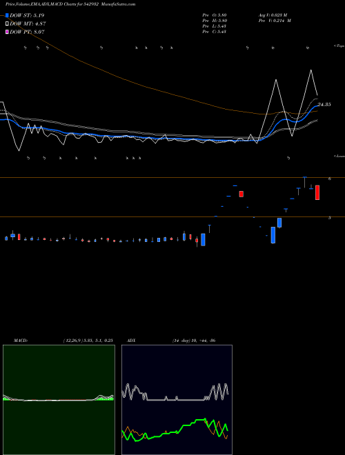The image size is (345, 455).
Task: Open the ADX indicator chart thumbnail
Action: click(x=177, y=400)
